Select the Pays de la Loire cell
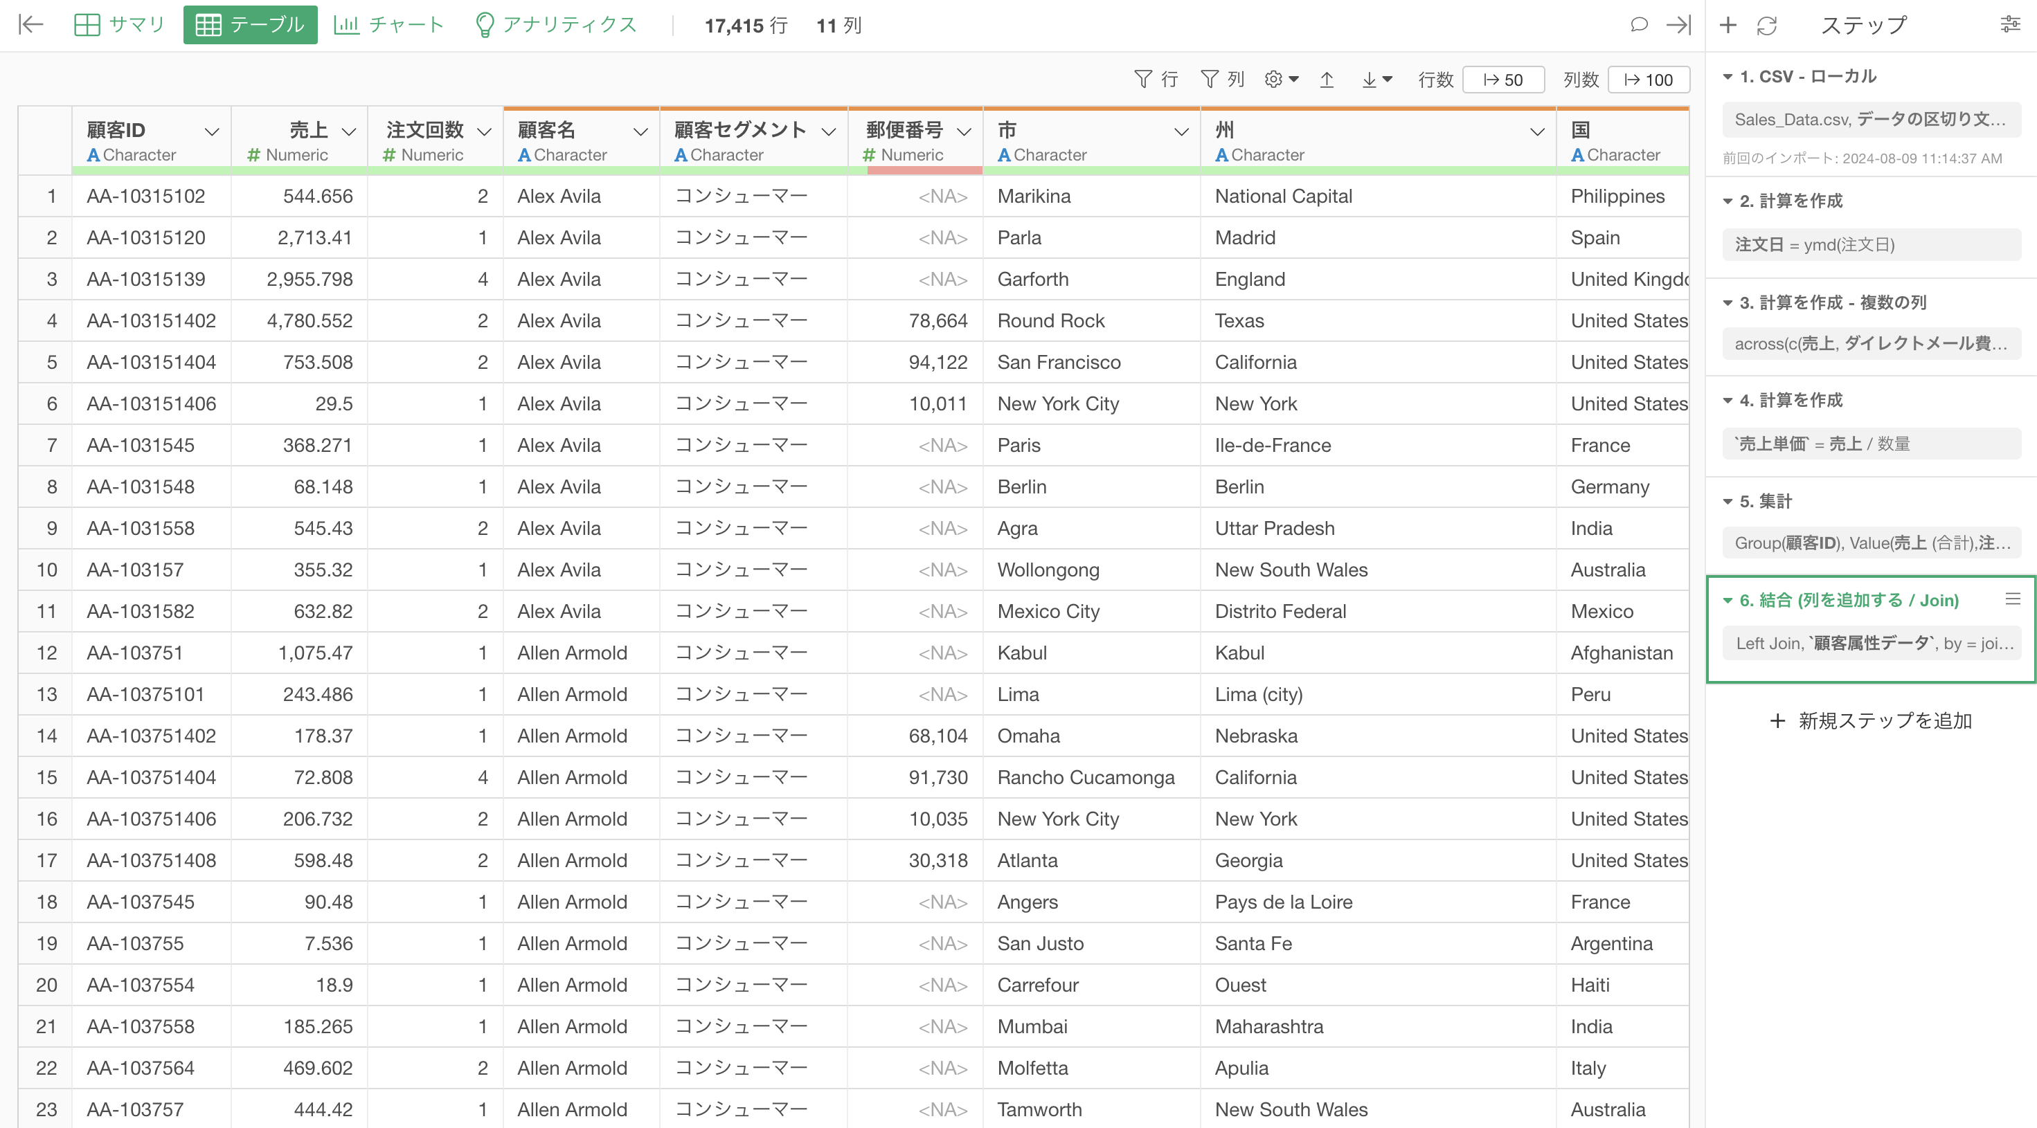 point(1379,902)
